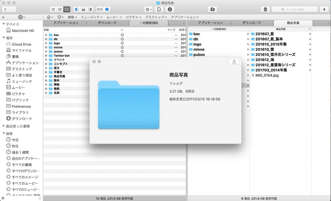Select the 今日 search in sidebar
The height and width of the screenshot is (201, 331).
coord(15,140)
